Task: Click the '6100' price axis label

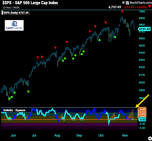Action: (142, 75)
